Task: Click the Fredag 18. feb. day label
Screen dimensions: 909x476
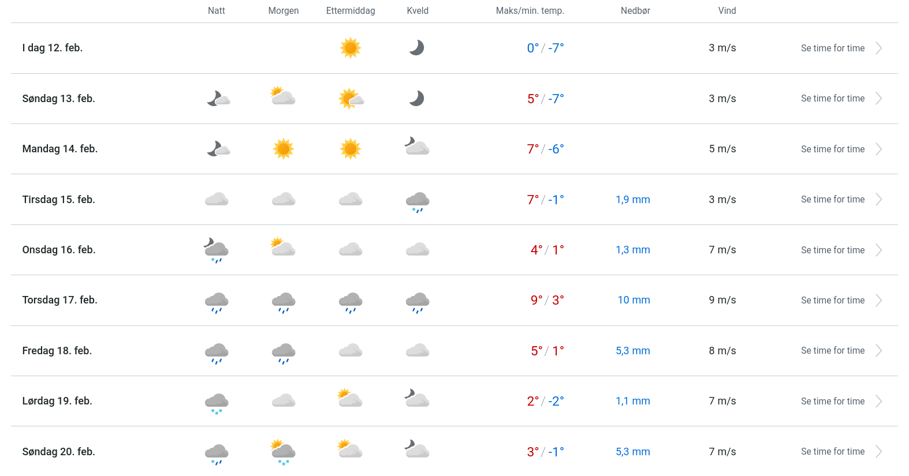Action: click(57, 351)
